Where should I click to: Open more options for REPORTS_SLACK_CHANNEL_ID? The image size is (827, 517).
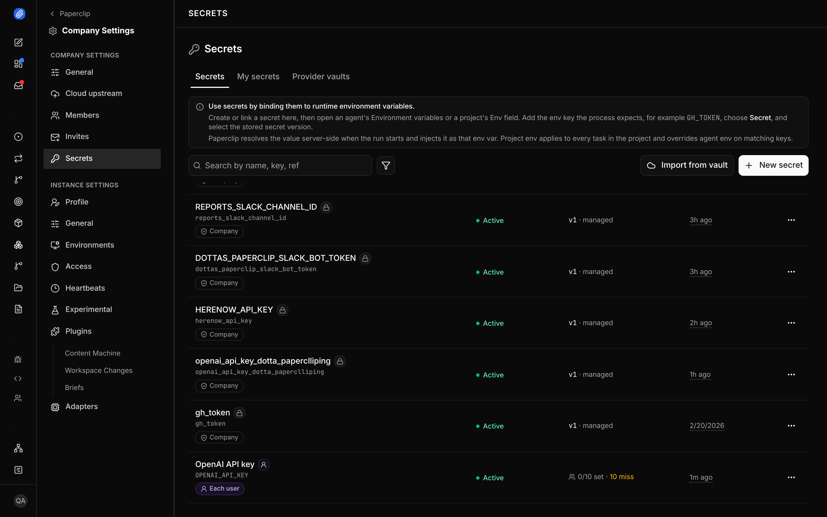791,220
